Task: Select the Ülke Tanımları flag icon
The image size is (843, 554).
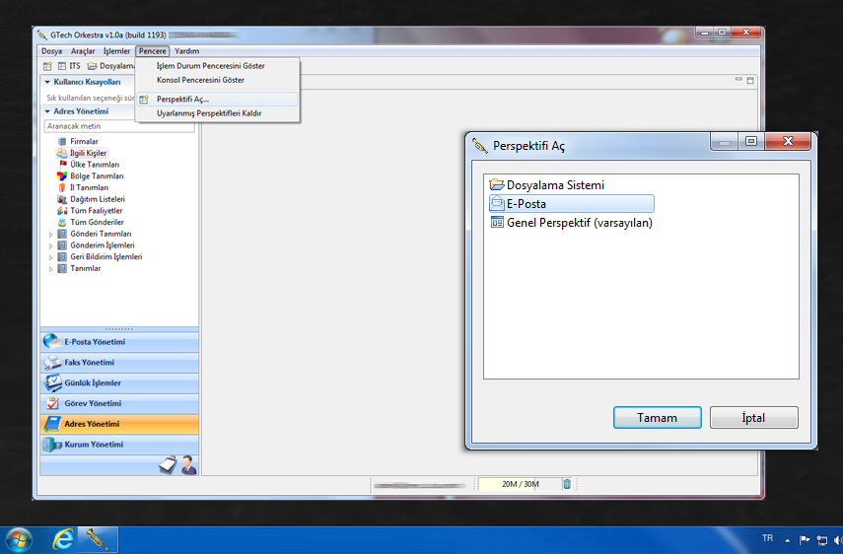Action: pyautogui.click(x=62, y=165)
